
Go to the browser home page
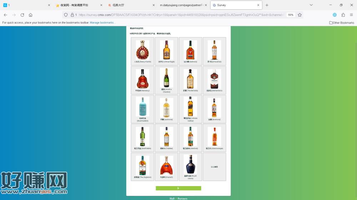coord(31,15)
